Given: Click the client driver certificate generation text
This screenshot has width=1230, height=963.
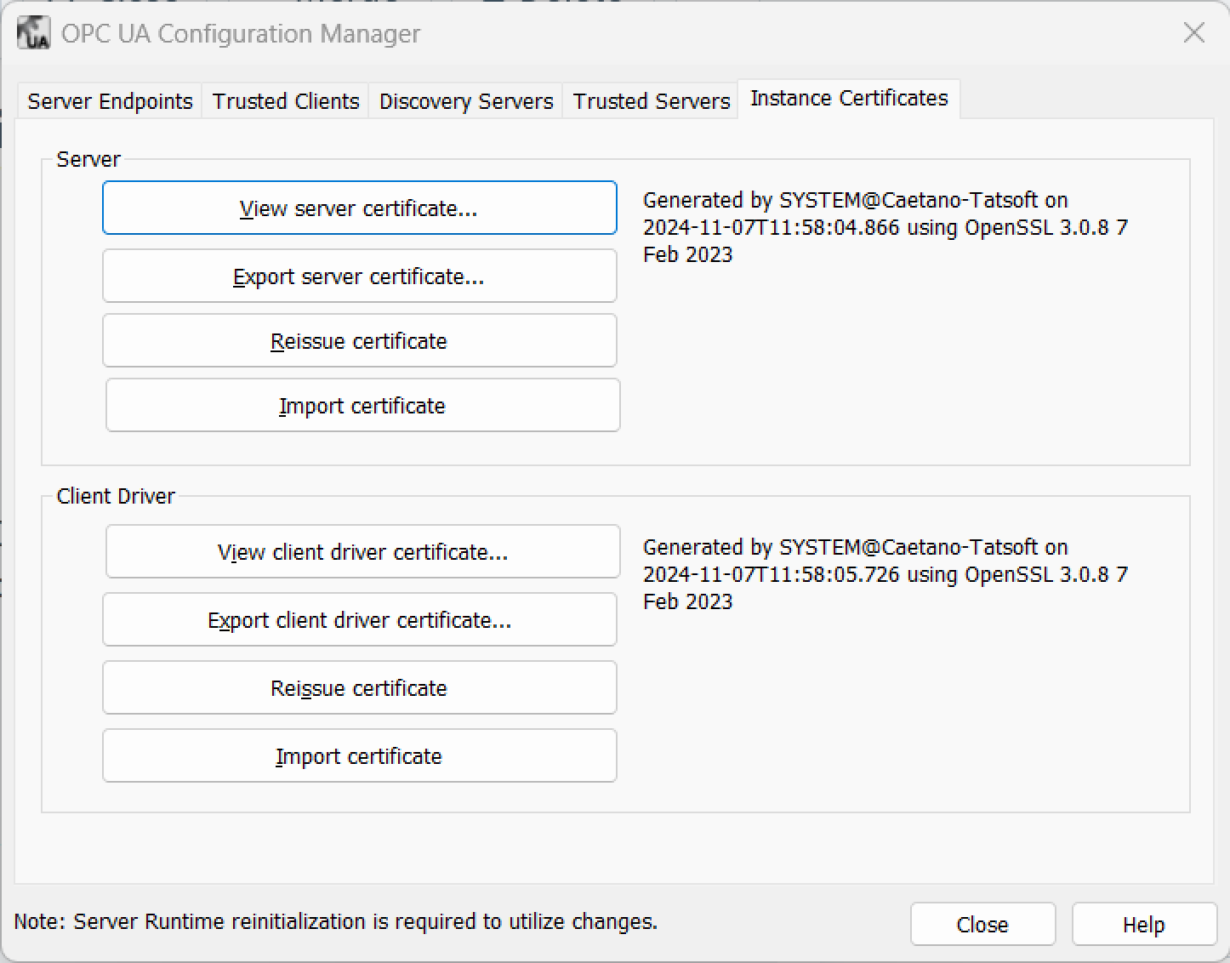Looking at the screenshot, I should 885,574.
